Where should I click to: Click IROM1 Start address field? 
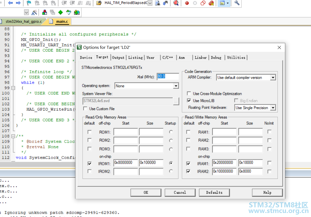pos(125,163)
